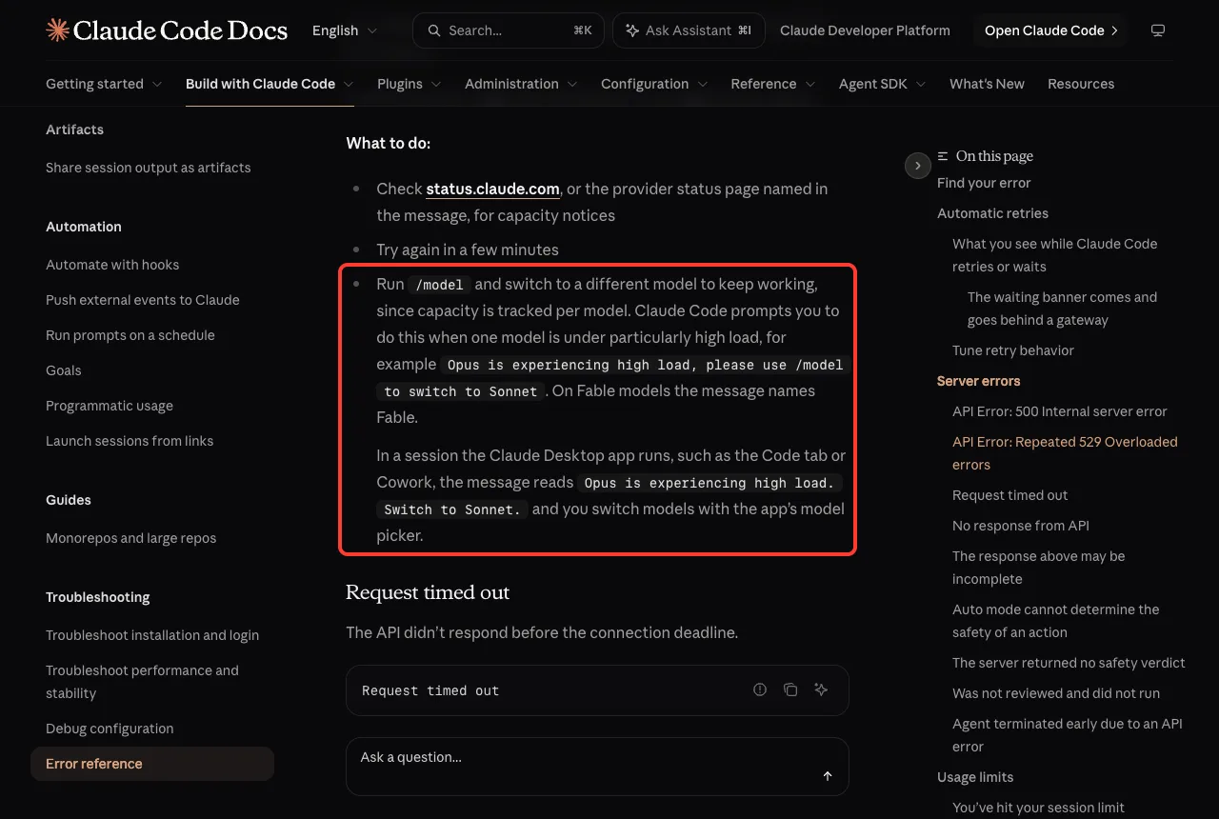Focus the Ask a question input field
Screen dimensions: 1219x819
[597, 767]
